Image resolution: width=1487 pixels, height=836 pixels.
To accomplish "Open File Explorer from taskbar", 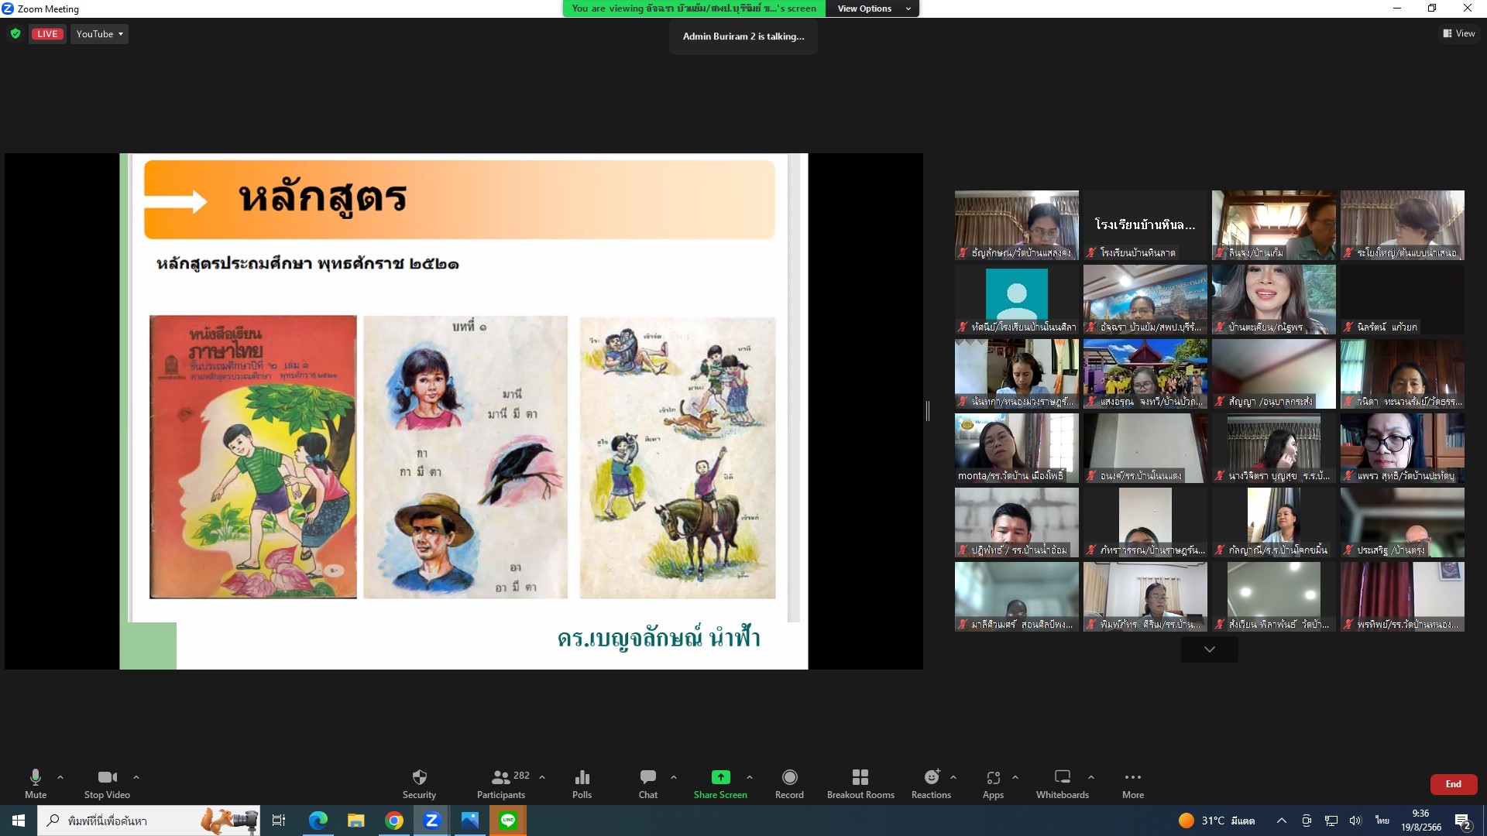I will (356, 821).
